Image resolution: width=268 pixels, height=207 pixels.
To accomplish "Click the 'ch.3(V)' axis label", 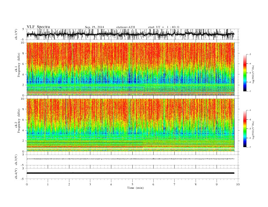I will [x=16, y=160].
